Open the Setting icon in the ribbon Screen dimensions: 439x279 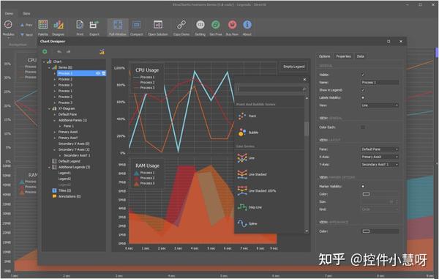pyautogui.click(x=200, y=25)
